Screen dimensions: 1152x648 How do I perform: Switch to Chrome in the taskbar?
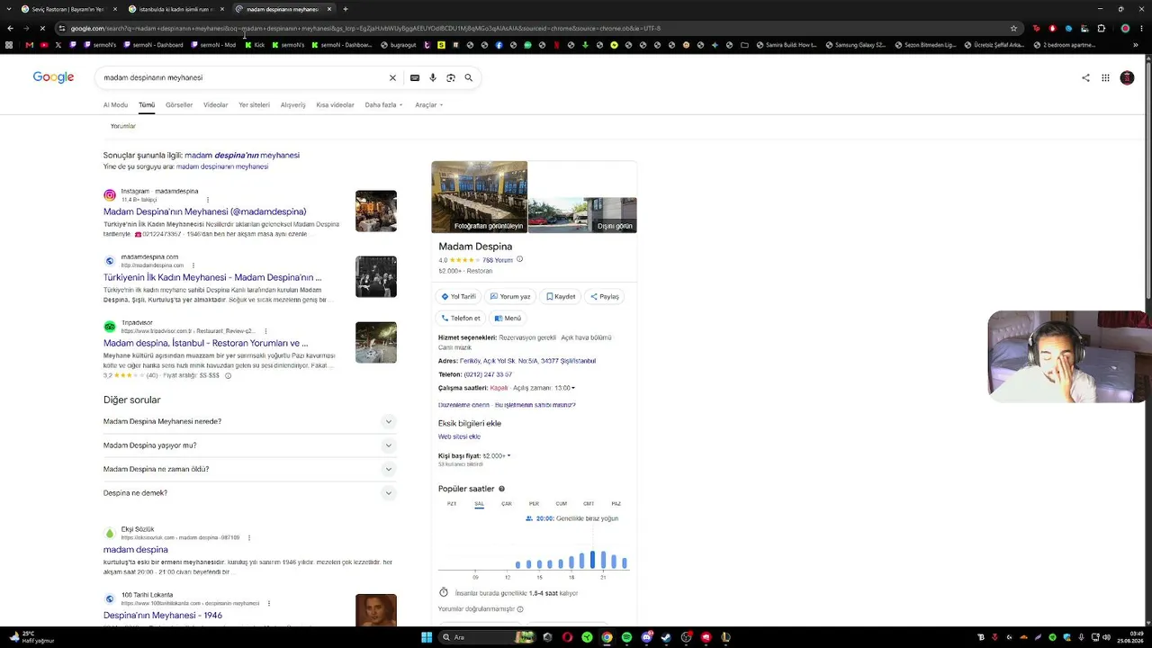click(x=607, y=637)
